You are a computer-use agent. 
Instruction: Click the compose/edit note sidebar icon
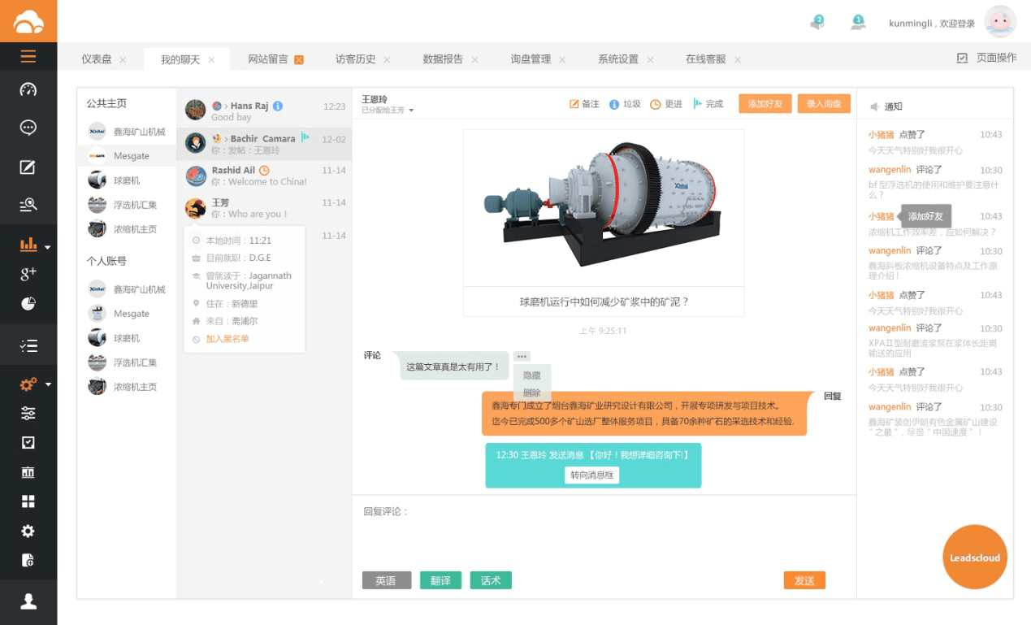28,167
